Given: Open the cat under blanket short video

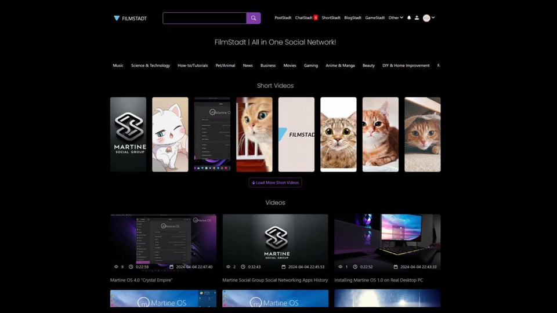Looking at the screenshot, I should point(422,134).
